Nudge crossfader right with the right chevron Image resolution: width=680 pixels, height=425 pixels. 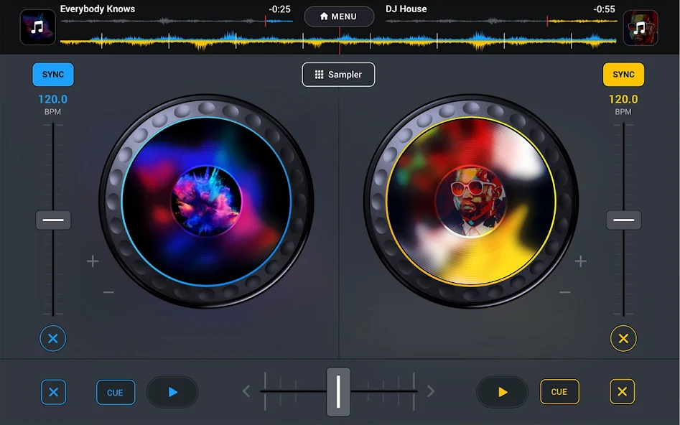[x=431, y=391]
